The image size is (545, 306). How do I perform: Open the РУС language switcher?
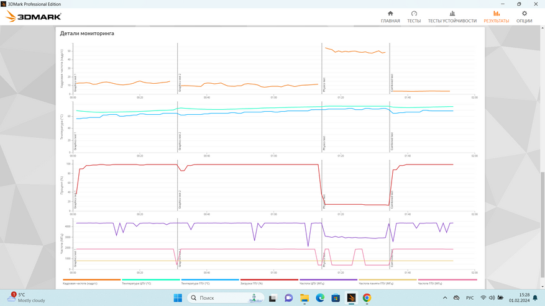coord(470,298)
